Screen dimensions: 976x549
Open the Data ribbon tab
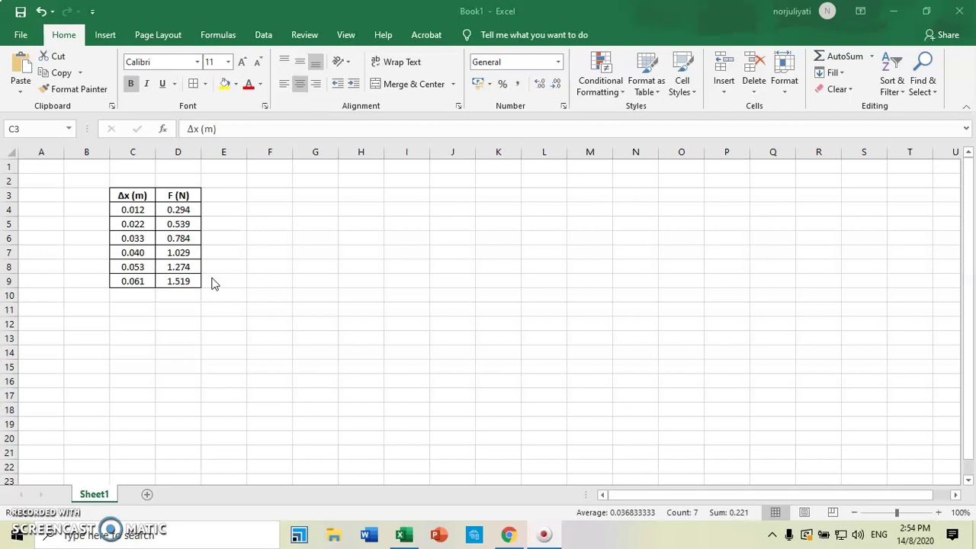[263, 35]
